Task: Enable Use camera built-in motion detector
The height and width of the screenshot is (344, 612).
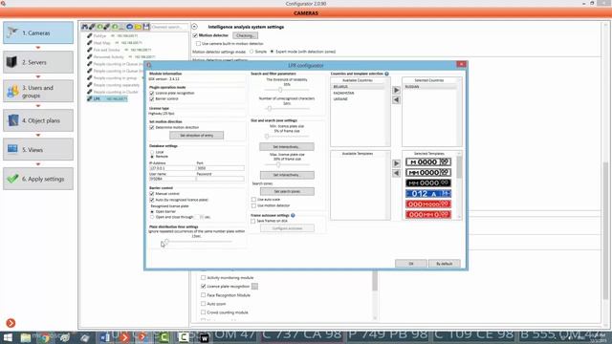Action: (x=198, y=44)
